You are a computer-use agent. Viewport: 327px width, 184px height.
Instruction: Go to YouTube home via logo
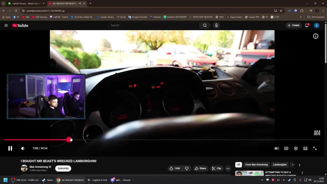[20, 25]
